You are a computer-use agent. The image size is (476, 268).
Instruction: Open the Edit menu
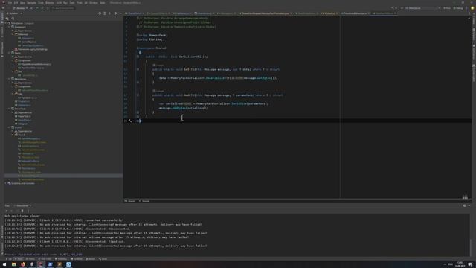pos(16,3)
